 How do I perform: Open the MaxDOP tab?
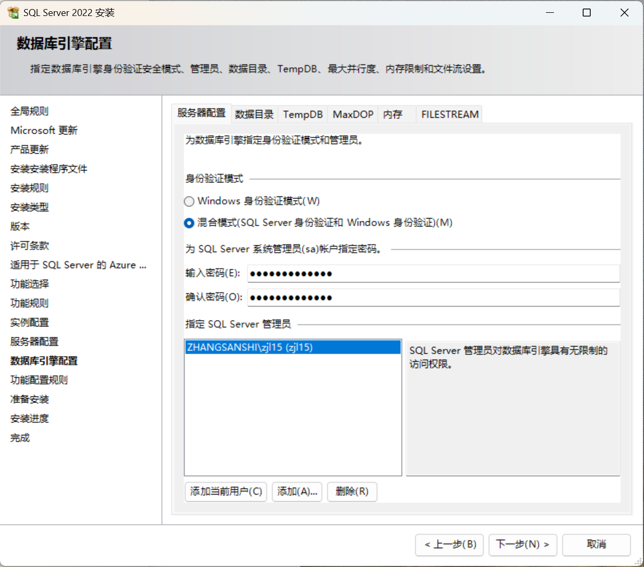(x=352, y=114)
